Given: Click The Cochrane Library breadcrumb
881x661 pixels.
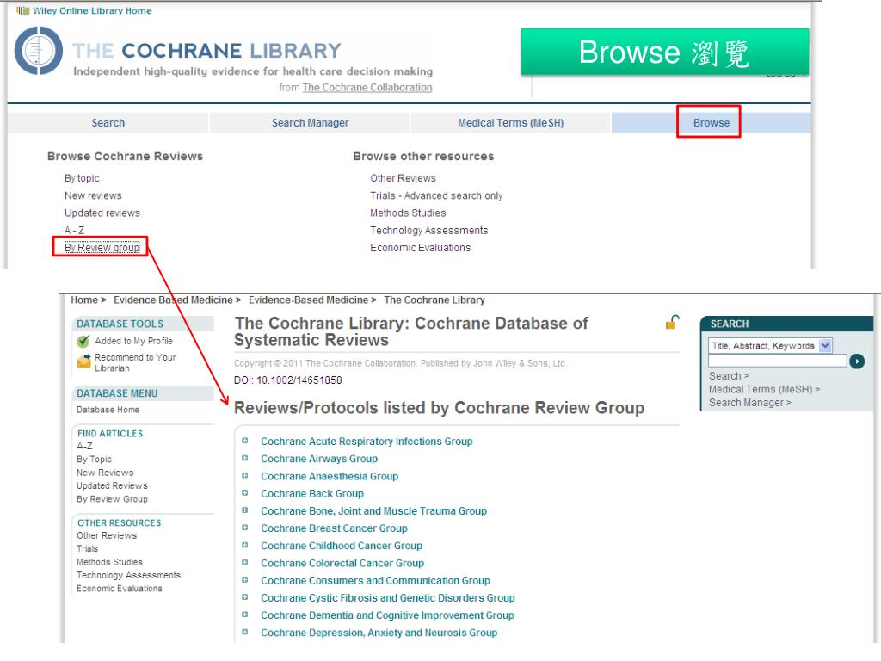Looking at the screenshot, I should tap(434, 300).
